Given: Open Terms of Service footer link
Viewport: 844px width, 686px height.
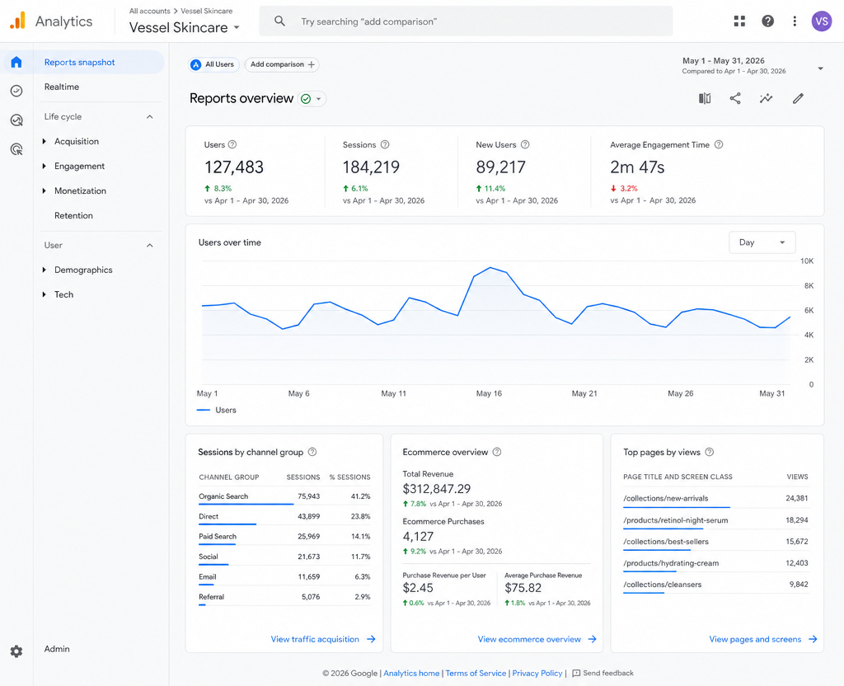Looking at the screenshot, I should pos(476,673).
